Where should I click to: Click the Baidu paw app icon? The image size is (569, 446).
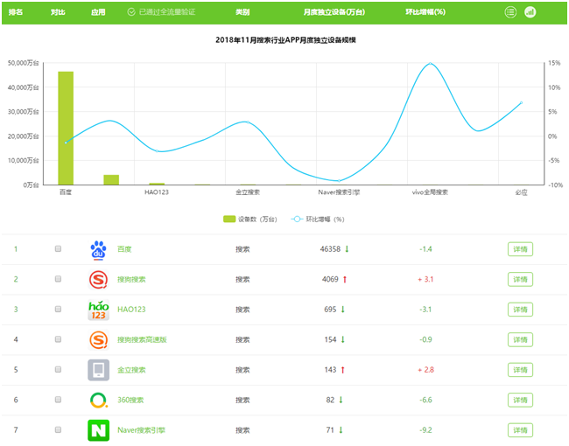[x=98, y=249]
